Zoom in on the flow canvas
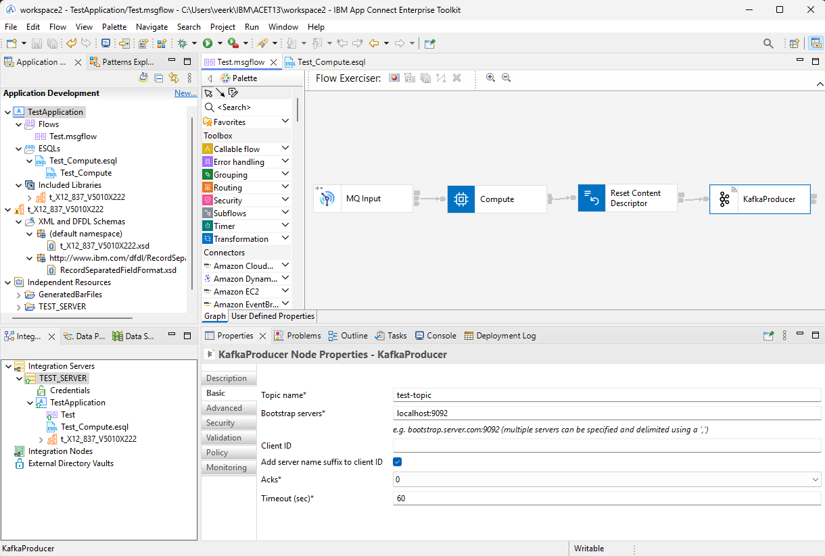825x556 pixels. tap(491, 78)
